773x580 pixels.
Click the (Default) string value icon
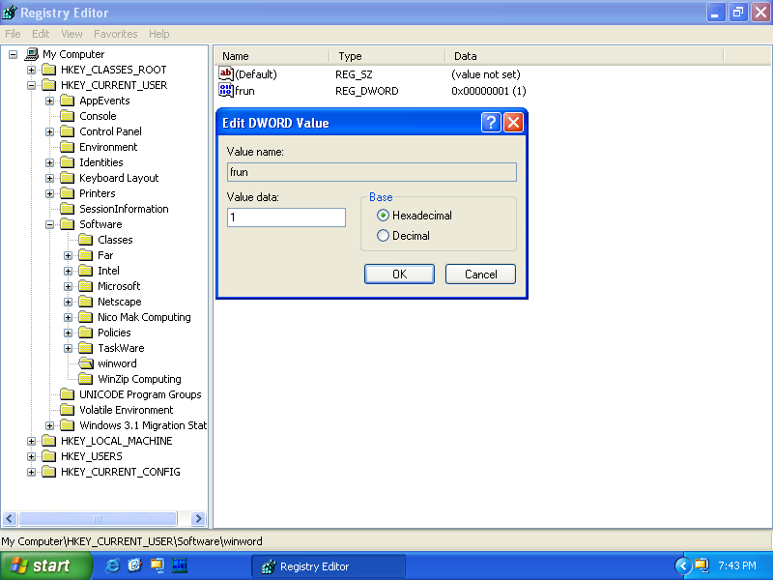click(x=226, y=74)
